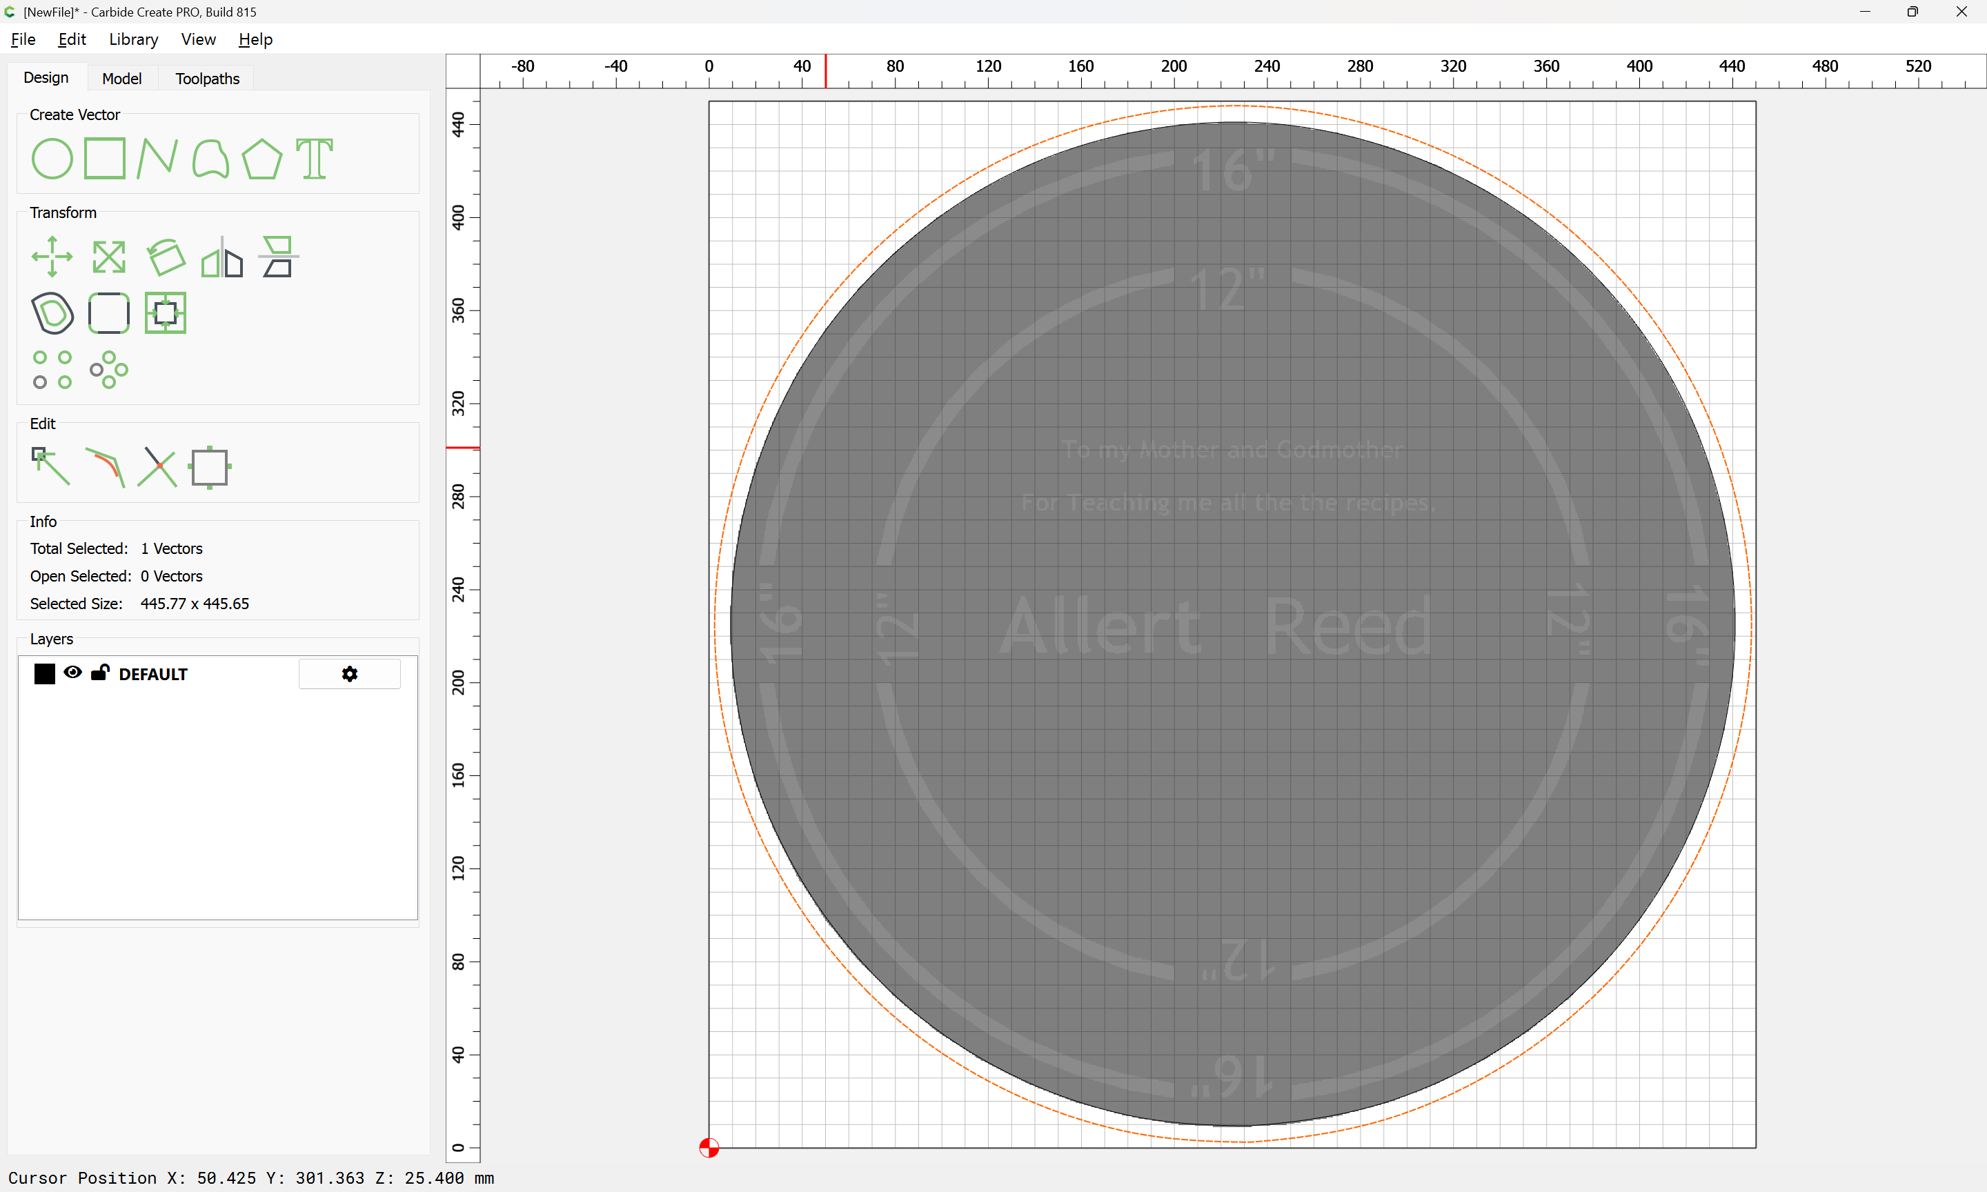Choose the Polyline drawing tool
The image size is (1987, 1192).
click(157, 158)
